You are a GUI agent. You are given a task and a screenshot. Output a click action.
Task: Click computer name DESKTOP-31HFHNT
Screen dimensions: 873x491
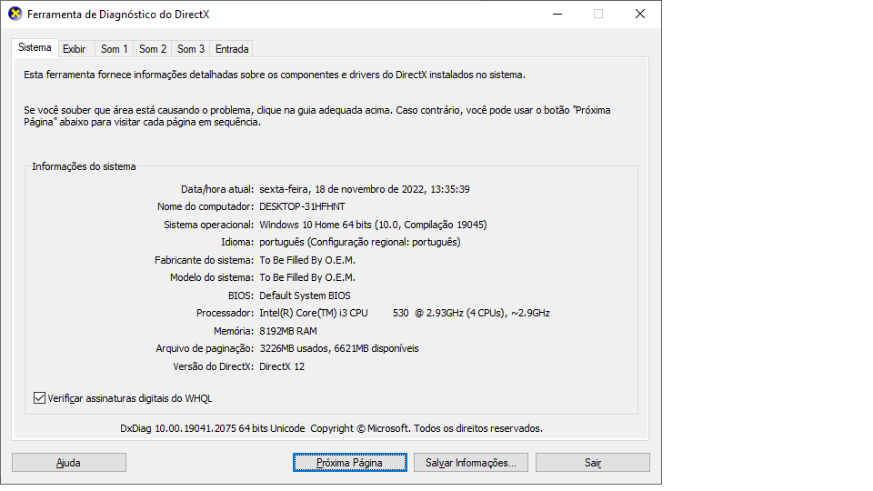click(302, 206)
